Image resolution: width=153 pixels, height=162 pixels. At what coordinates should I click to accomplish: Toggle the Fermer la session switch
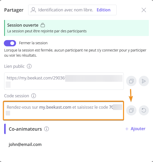10,43
